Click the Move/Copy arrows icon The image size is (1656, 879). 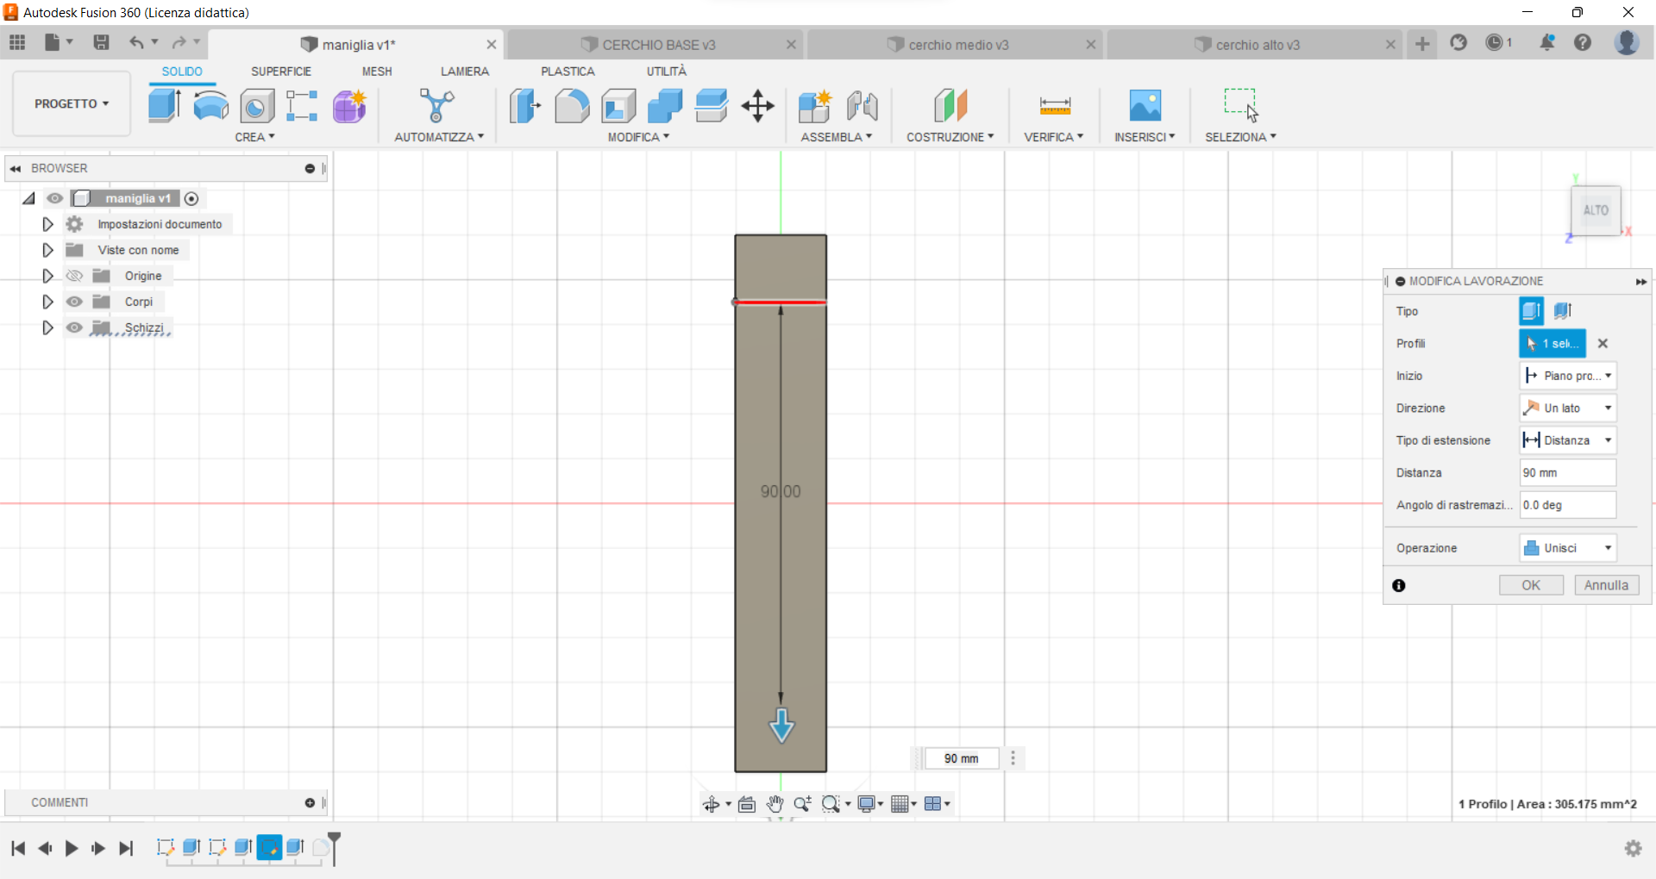(757, 106)
